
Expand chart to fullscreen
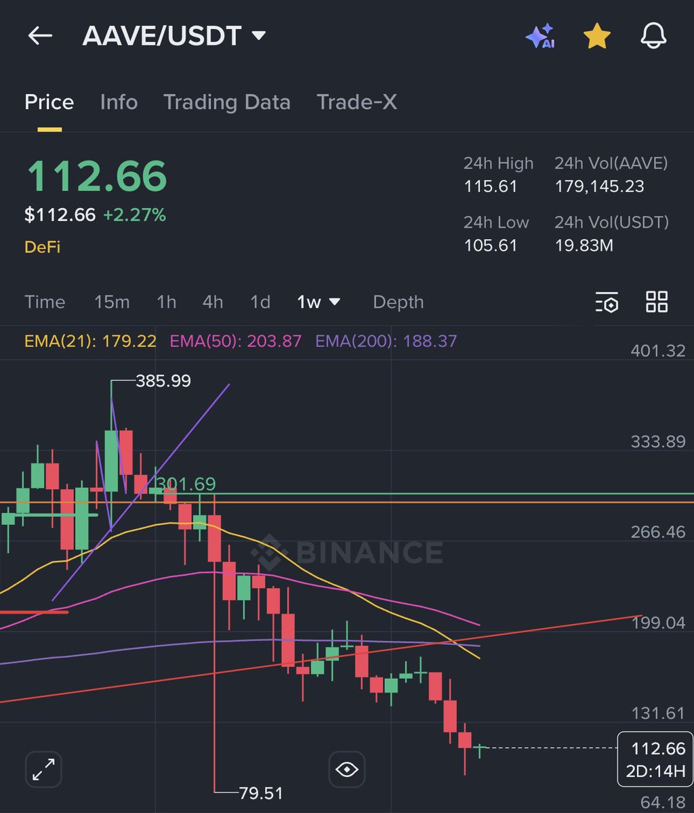43,769
